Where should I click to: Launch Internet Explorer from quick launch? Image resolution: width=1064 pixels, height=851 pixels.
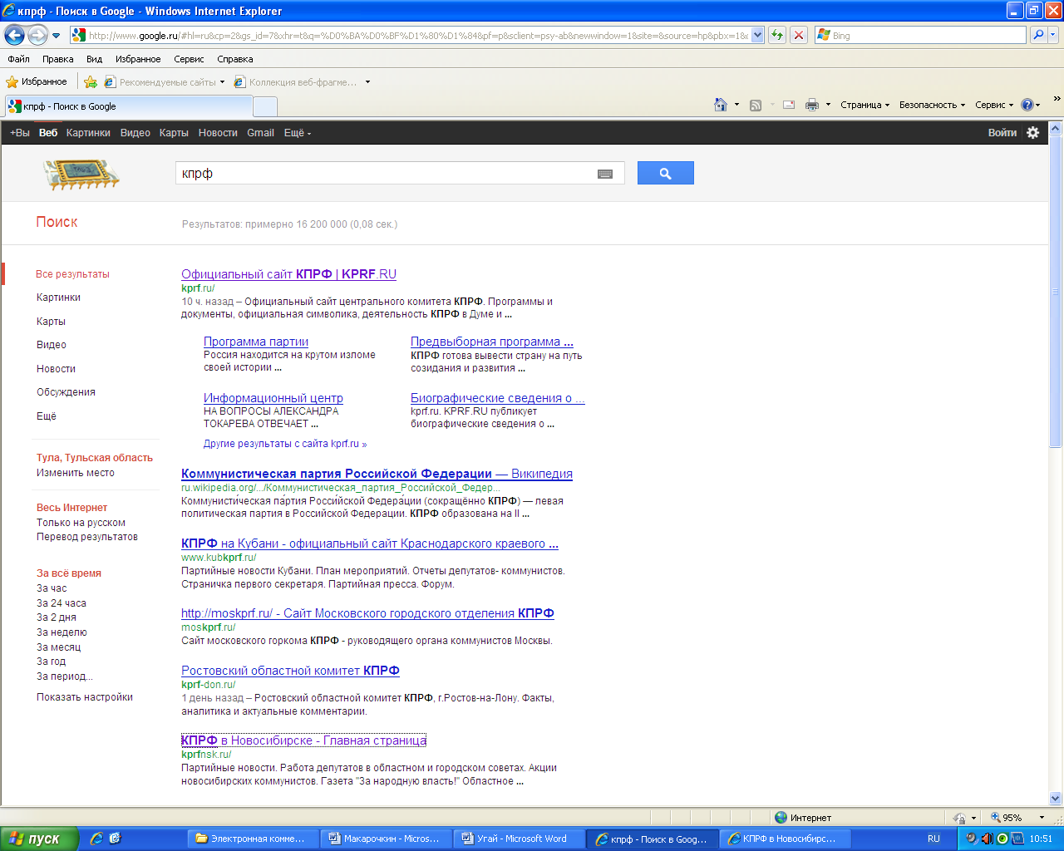tap(96, 839)
